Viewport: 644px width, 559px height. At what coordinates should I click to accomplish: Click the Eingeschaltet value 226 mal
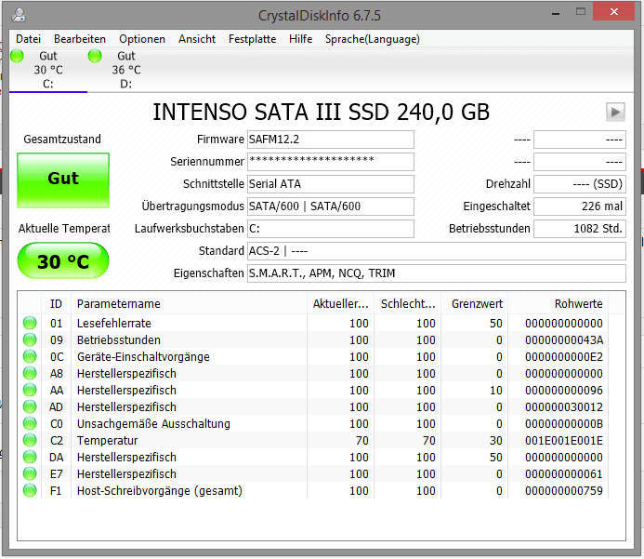tap(580, 206)
